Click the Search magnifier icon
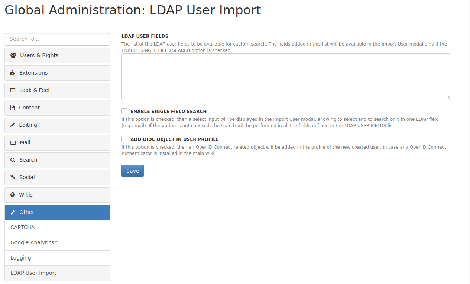 click(13, 160)
